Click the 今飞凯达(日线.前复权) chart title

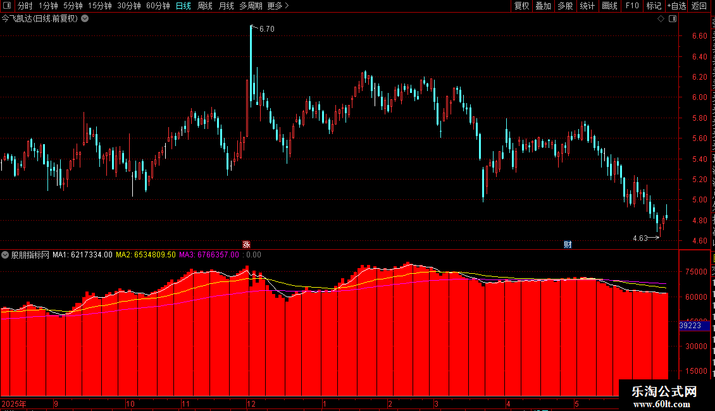[40, 19]
